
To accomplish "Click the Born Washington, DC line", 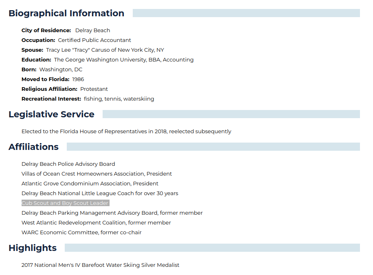I will [52, 70].
